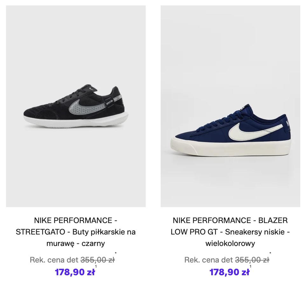
Task: Click "Rek. cena det" label under Streetgato
Action: 54,260
